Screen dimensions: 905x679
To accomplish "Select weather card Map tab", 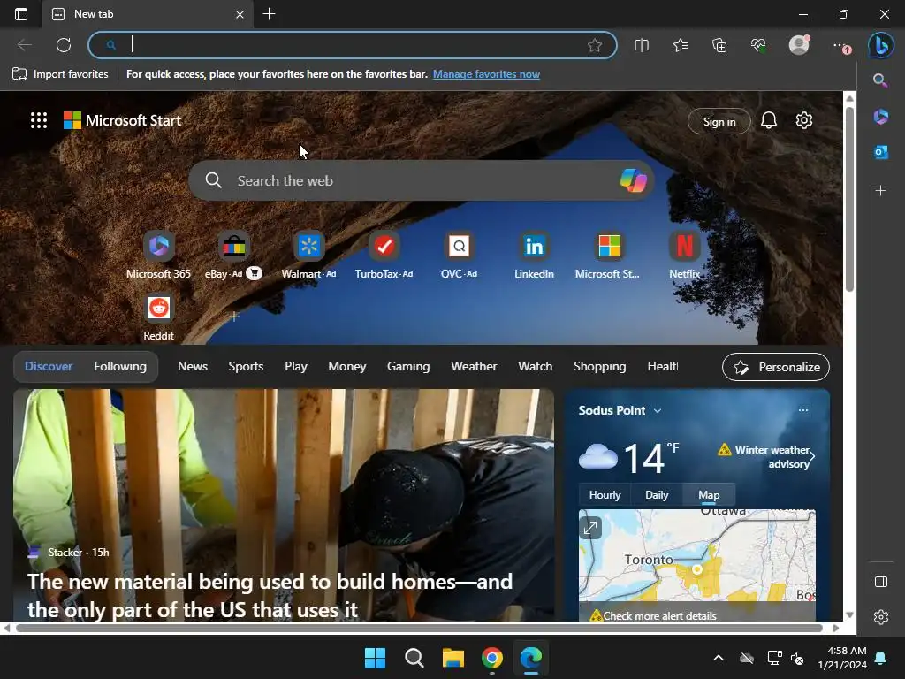I will [x=709, y=495].
